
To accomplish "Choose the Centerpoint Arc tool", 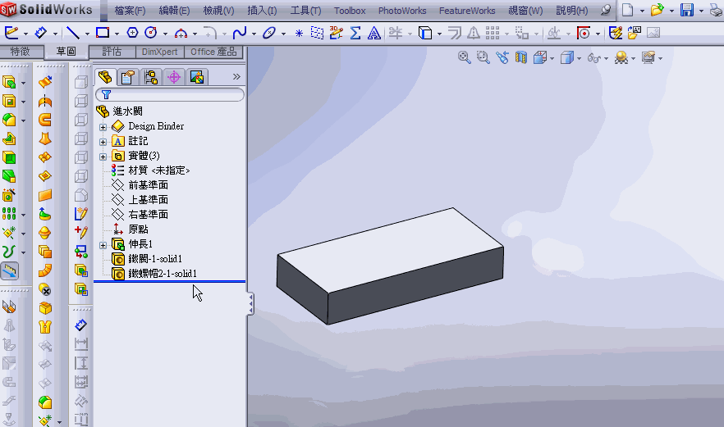I will pyautogui.click(x=181, y=33).
